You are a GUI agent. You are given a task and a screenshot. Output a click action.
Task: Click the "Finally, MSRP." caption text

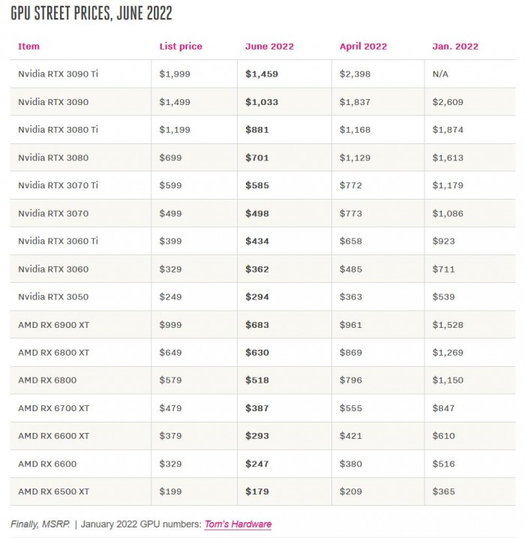(43, 524)
